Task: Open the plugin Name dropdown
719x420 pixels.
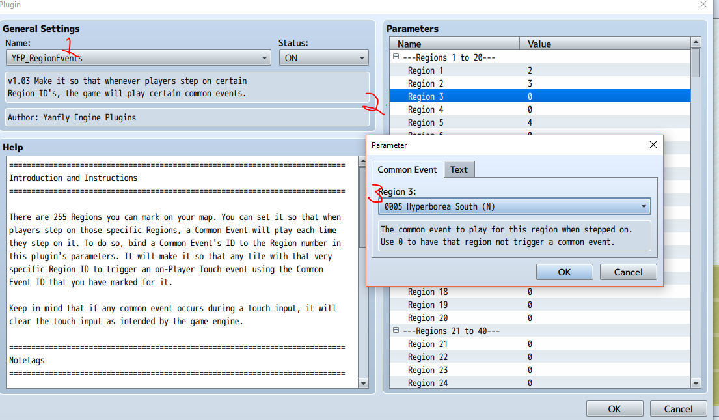Action: (140, 58)
